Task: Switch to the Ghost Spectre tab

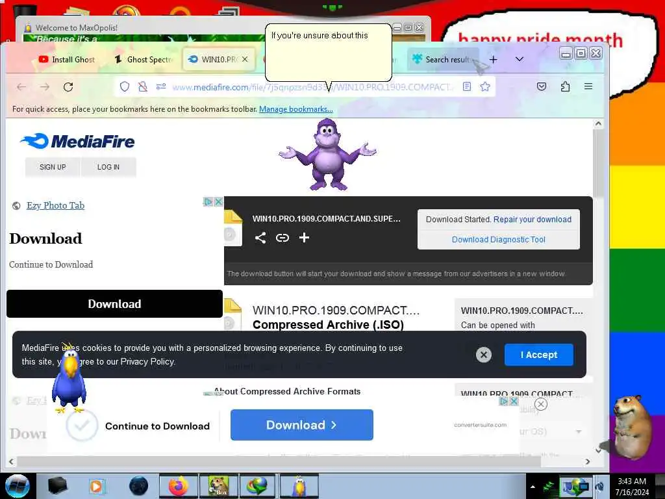Action: (144, 59)
